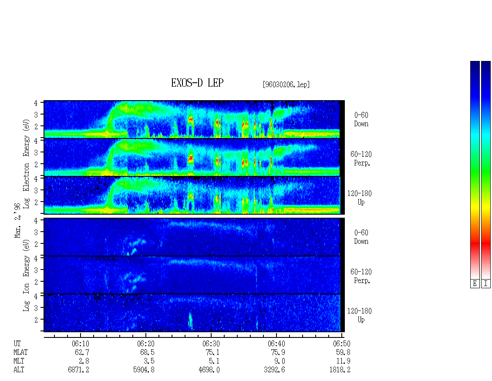This screenshot has height=381, width=492.
Task: Click the MLAT value 62.7
Action: [x=82, y=352]
